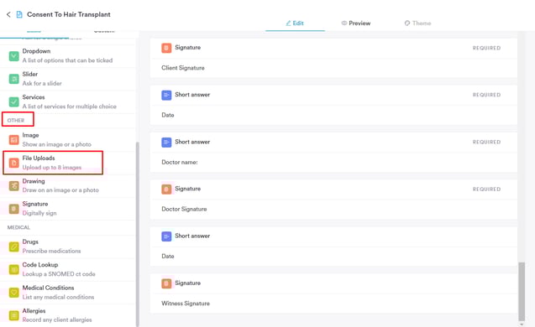Viewport: 535px width, 327px height.
Task: Select the Allergies field icon
Action: [x=14, y=315]
